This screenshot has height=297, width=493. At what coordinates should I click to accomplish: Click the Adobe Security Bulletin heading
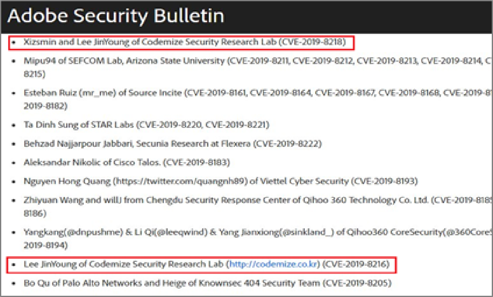coord(116,16)
